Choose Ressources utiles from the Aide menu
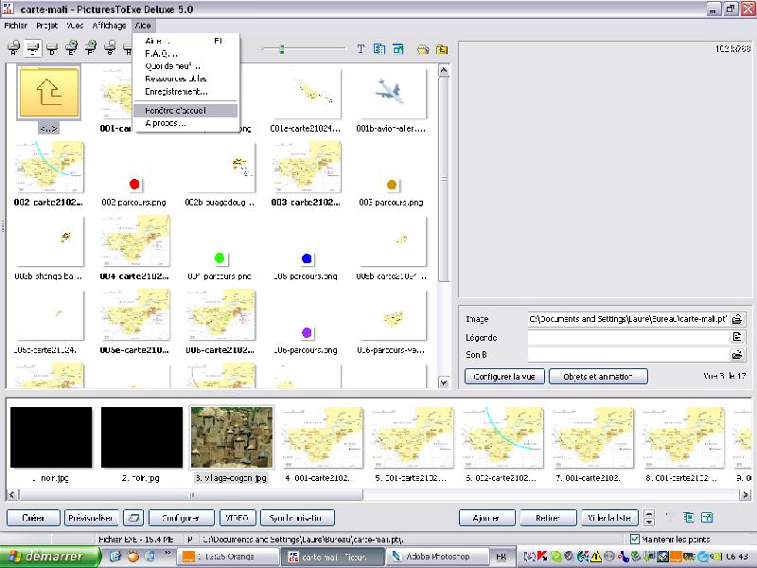Image resolution: width=757 pixels, height=568 pixels. point(185,79)
